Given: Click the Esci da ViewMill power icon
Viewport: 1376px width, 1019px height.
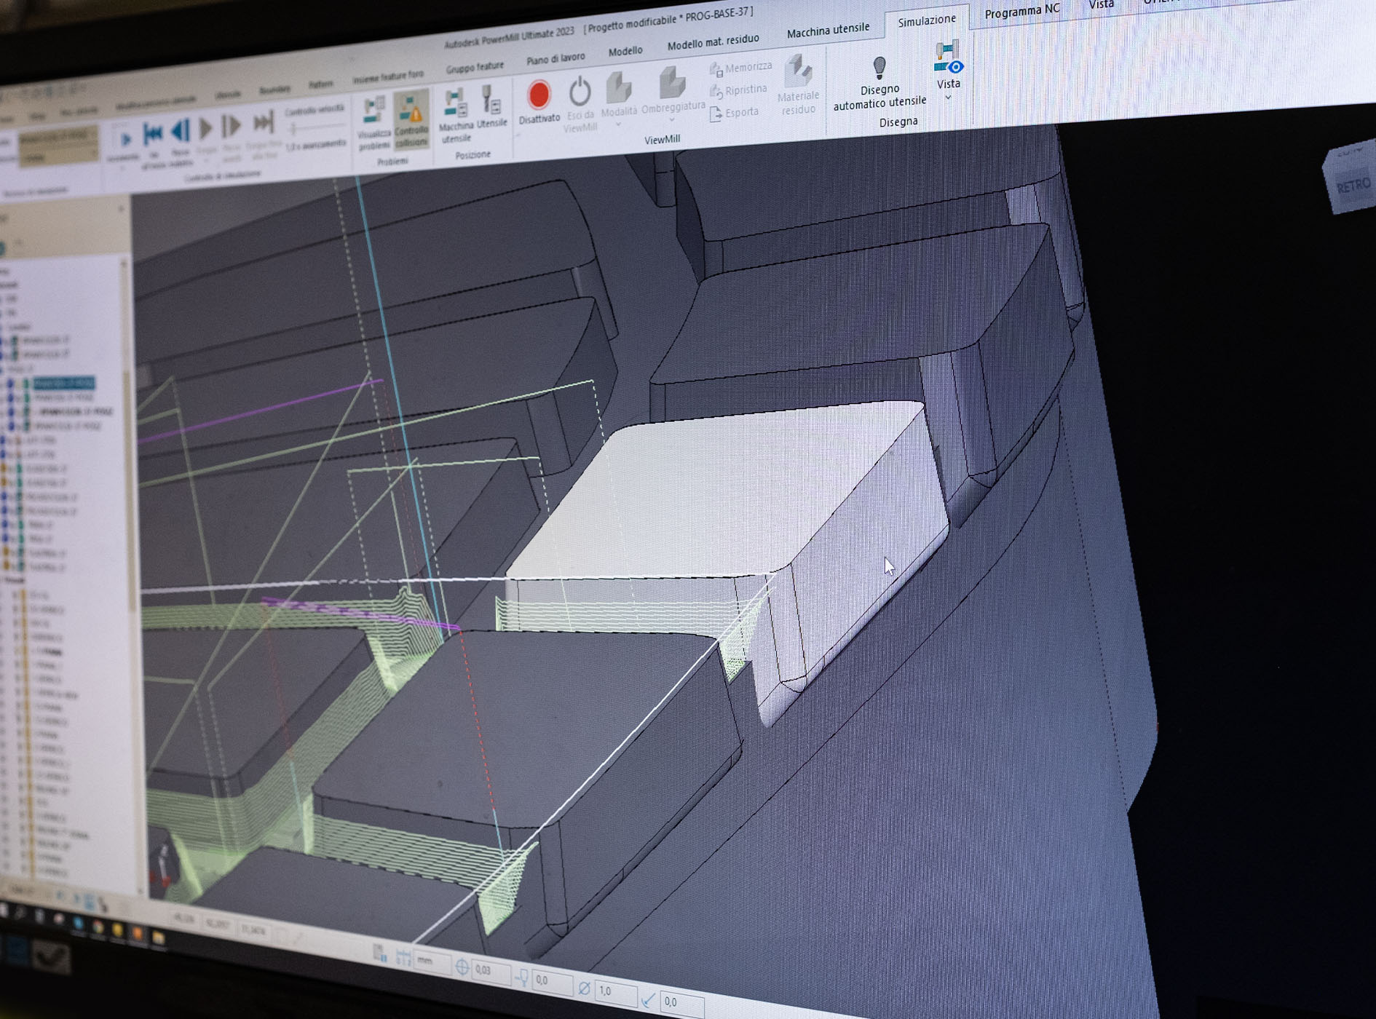Looking at the screenshot, I should pos(580,92).
